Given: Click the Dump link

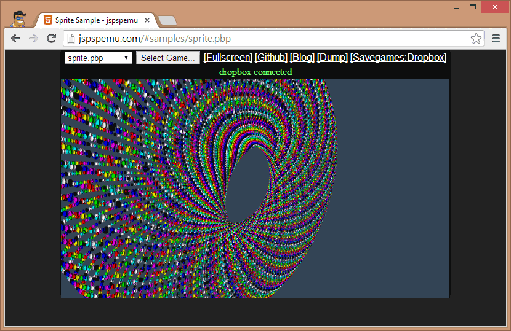Looking at the screenshot, I should pos(332,57).
